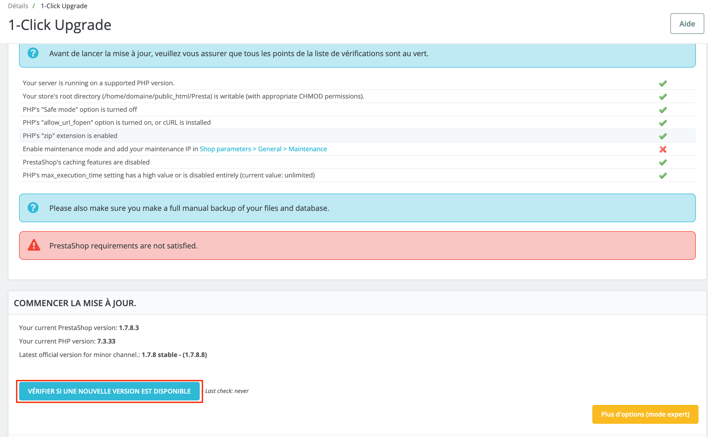Click green check for writable root directory
This screenshot has width=708, height=437.
(x=663, y=96)
